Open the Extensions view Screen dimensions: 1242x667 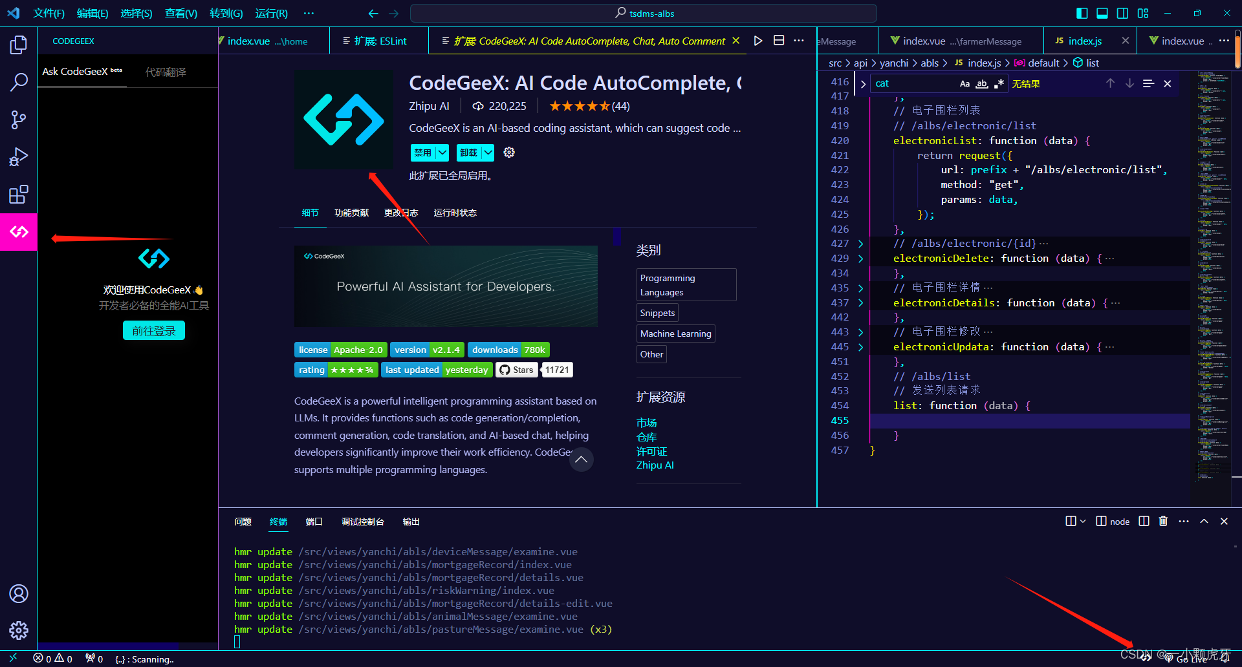pyautogui.click(x=19, y=195)
